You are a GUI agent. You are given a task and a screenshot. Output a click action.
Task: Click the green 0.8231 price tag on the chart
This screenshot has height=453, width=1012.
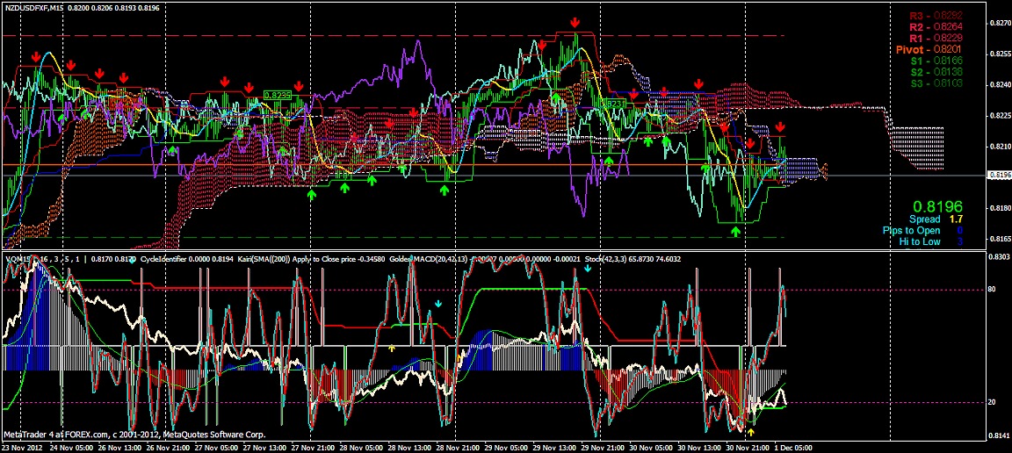(615, 103)
